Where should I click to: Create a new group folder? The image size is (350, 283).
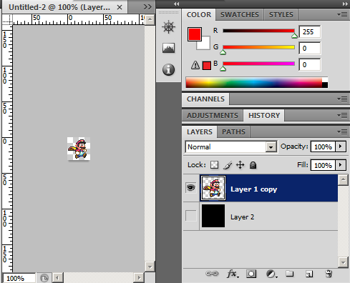[x=290, y=274]
